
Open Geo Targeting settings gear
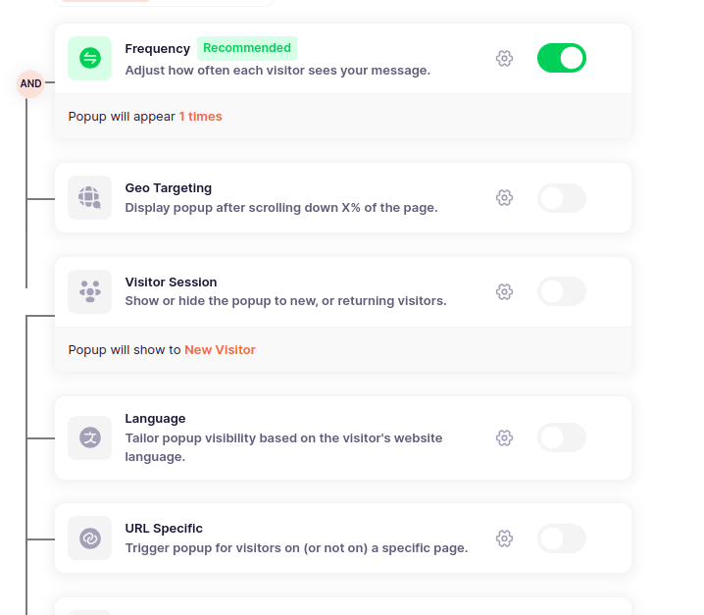tap(504, 198)
